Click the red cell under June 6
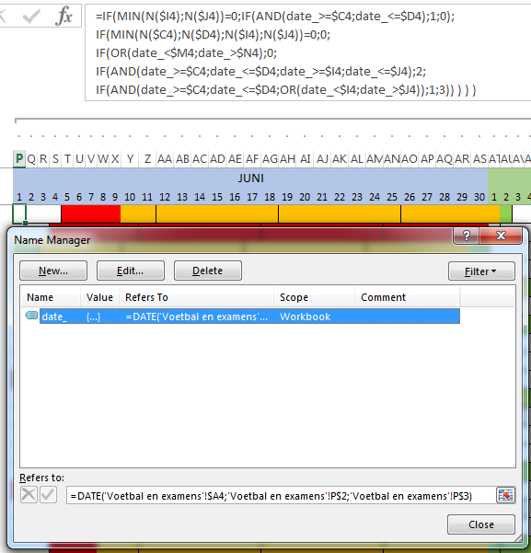Image resolution: width=531 pixels, height=553 pixels. 79,213
